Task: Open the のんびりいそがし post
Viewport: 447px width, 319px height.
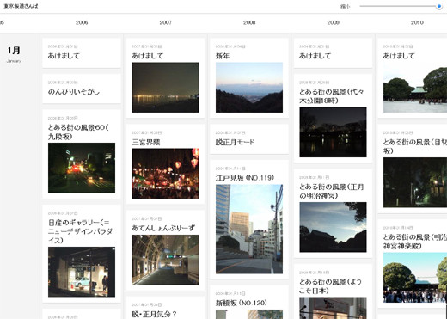Action: 82,89
